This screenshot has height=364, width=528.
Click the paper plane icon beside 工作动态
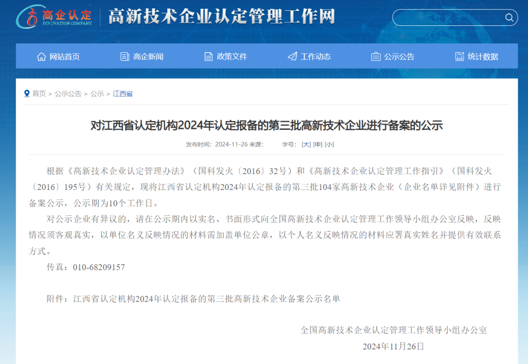tap(292, 57)
